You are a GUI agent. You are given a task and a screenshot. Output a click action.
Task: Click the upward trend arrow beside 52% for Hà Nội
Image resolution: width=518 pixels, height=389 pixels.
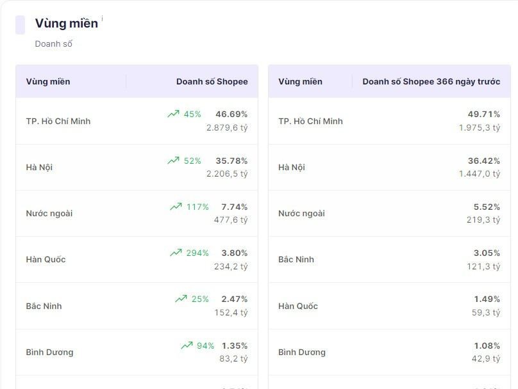click(174, 161)
